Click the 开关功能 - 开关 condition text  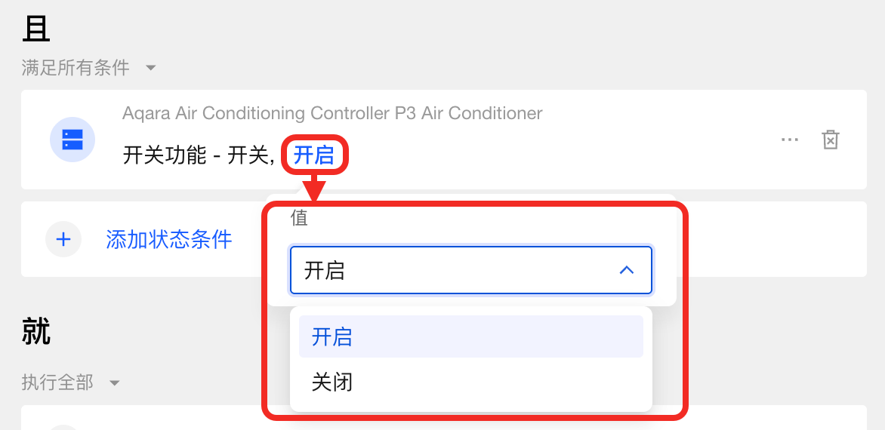(x=196, y=155)
